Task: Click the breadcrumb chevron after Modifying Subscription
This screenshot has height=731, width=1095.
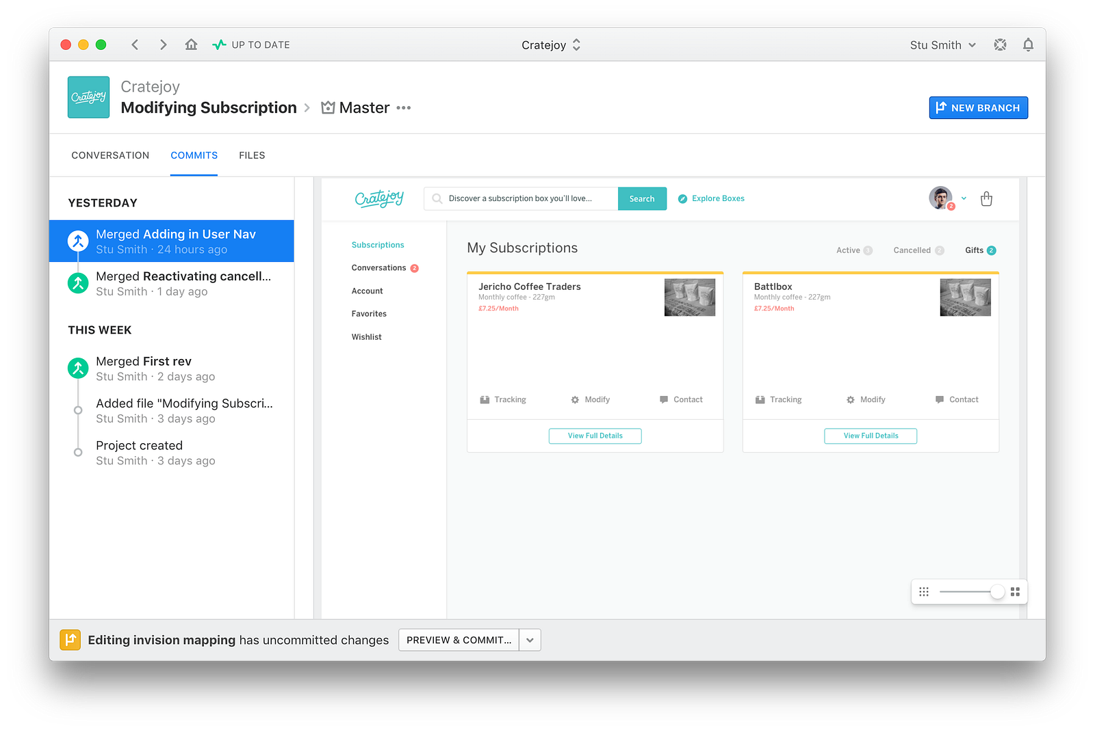Action: pos(307,108)
